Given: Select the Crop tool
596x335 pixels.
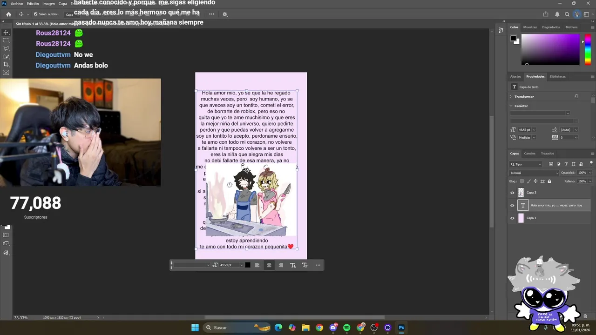Looking at the screenshot, I should pyautogui.click(x=6, y=64).
